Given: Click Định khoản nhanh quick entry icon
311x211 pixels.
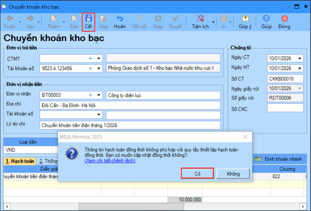Looking at the screenshot, I should 258,159.
